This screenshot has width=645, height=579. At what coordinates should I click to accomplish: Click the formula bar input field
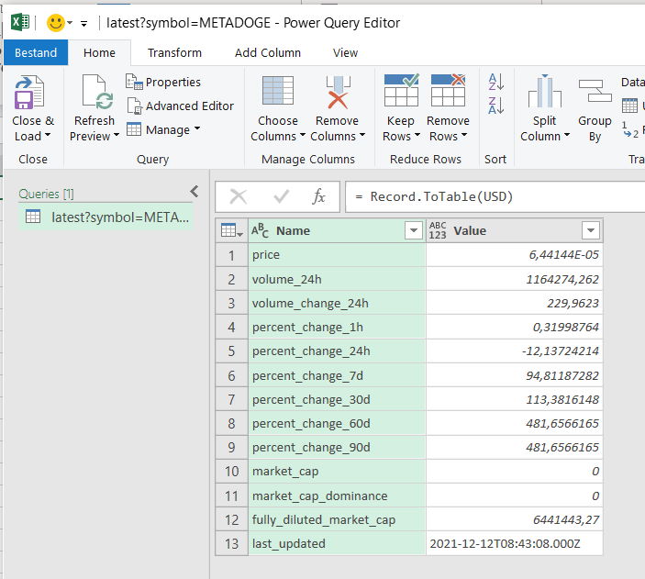click(x=495, y=196)
